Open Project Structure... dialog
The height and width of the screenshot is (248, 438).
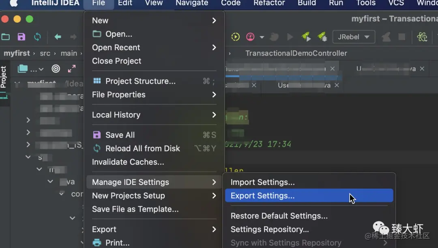click(x=154, y=81)
